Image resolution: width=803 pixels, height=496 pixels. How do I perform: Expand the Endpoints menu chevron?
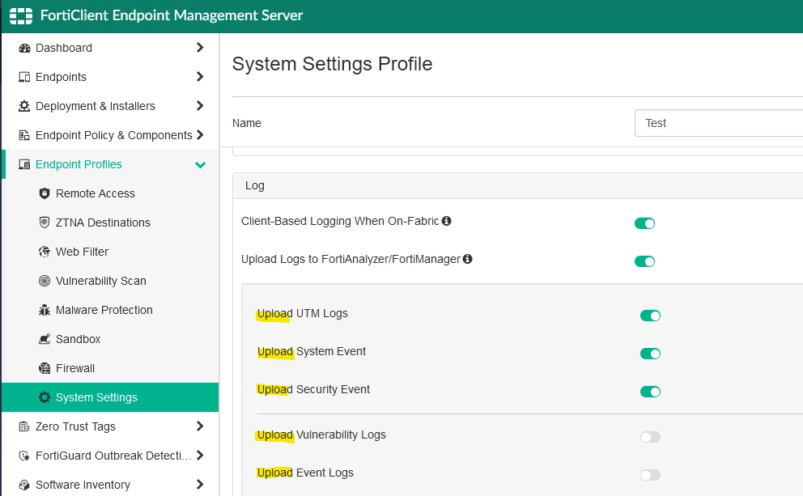pyautogui.click(x=200, y=77)
